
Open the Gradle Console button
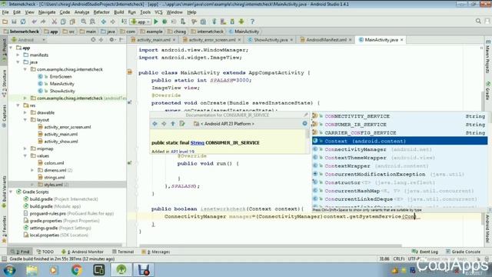463,252
